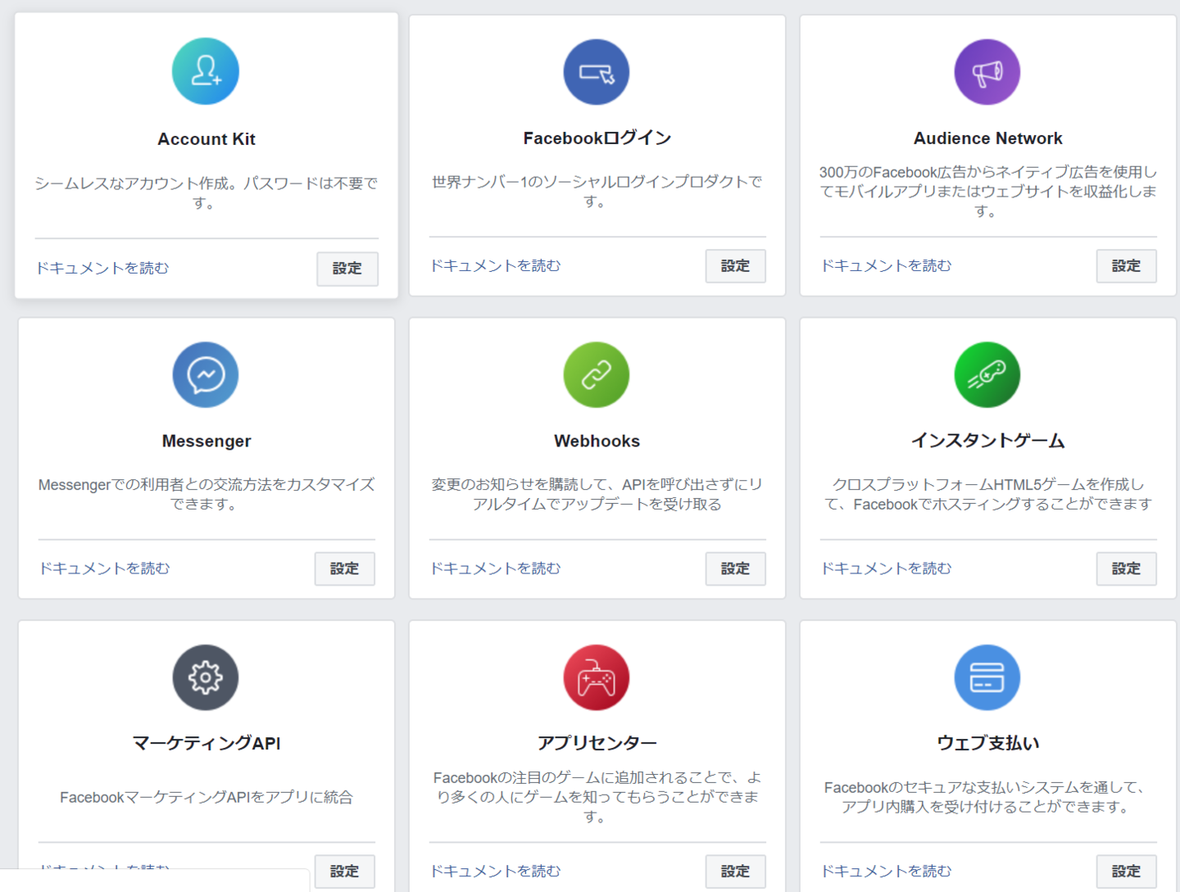
Task: Open the 設定 button for Audience Network
Action: click(1127, 266)
